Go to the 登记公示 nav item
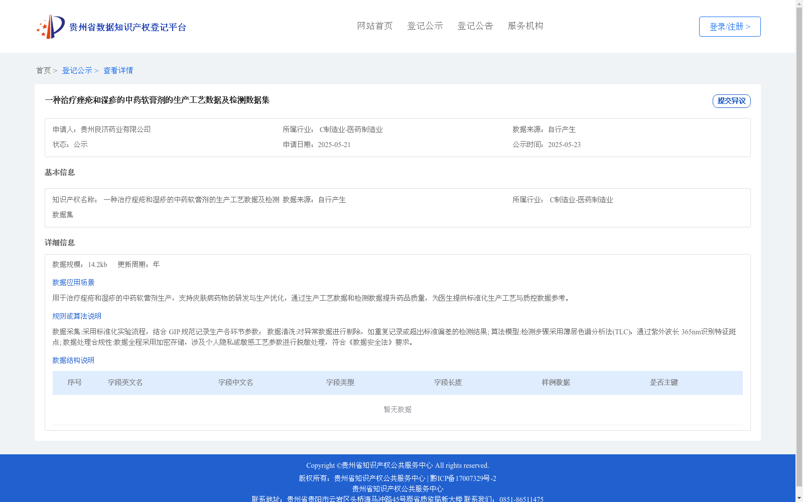803x502 pixels. (425, 26)
